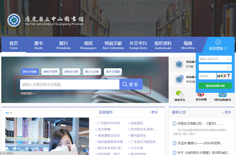
Task: Expand 更多 in 最新公告 section
Action: (x=227, y=112)
